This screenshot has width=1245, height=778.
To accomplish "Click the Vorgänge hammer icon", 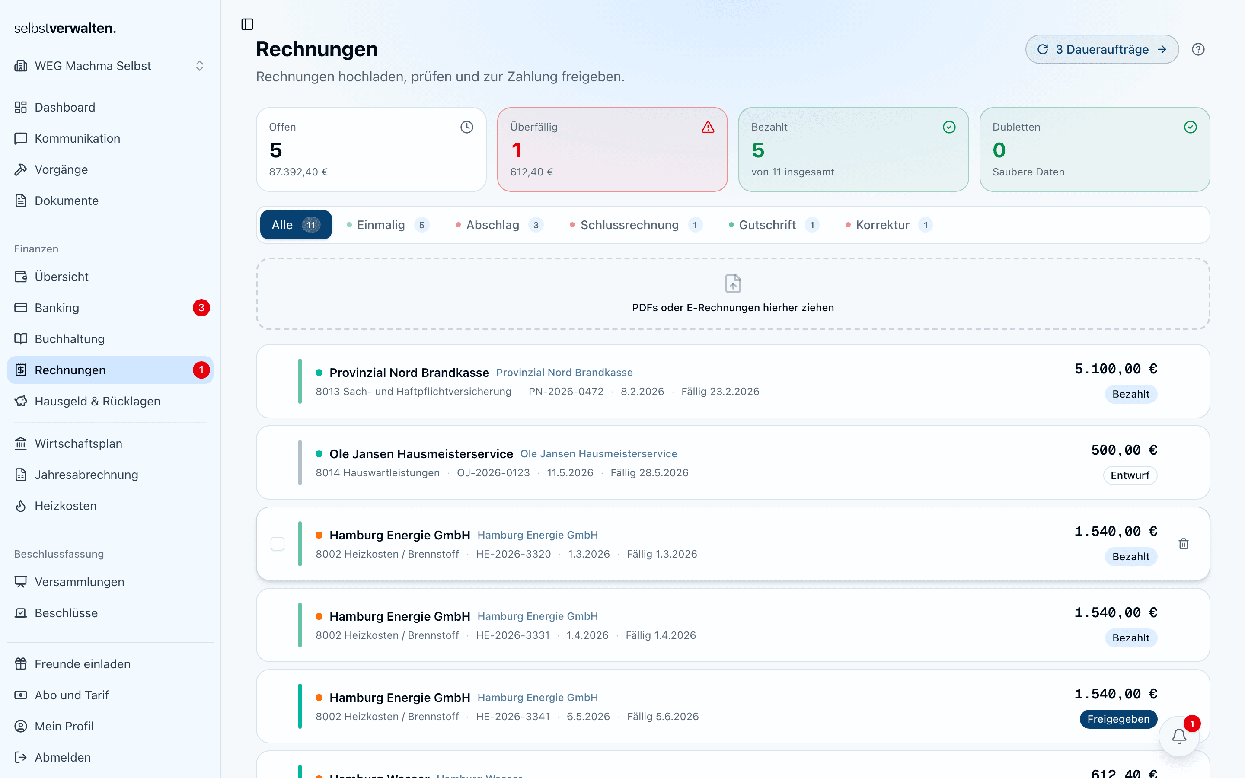I will coord(21,169).
